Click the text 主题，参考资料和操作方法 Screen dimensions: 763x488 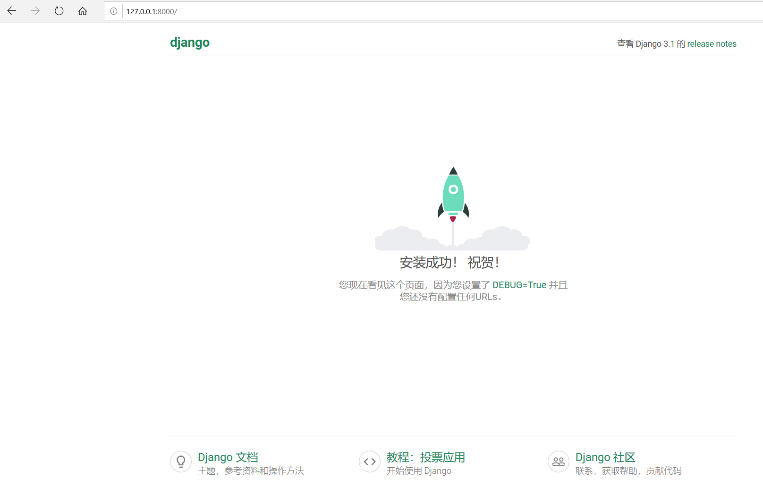[251, 471]
